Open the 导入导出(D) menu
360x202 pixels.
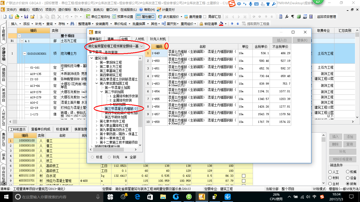(82, 9)
